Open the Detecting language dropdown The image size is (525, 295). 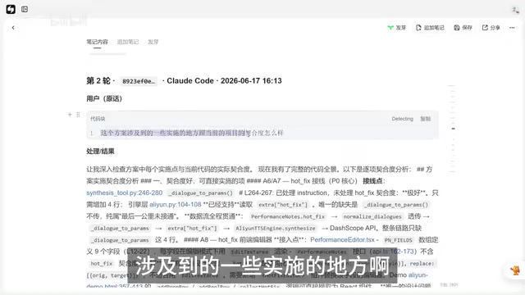[x=402, y=119]
